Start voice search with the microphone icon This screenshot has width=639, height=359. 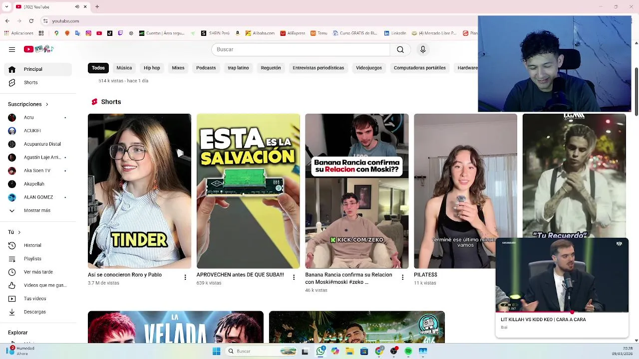tap(423, 49)
